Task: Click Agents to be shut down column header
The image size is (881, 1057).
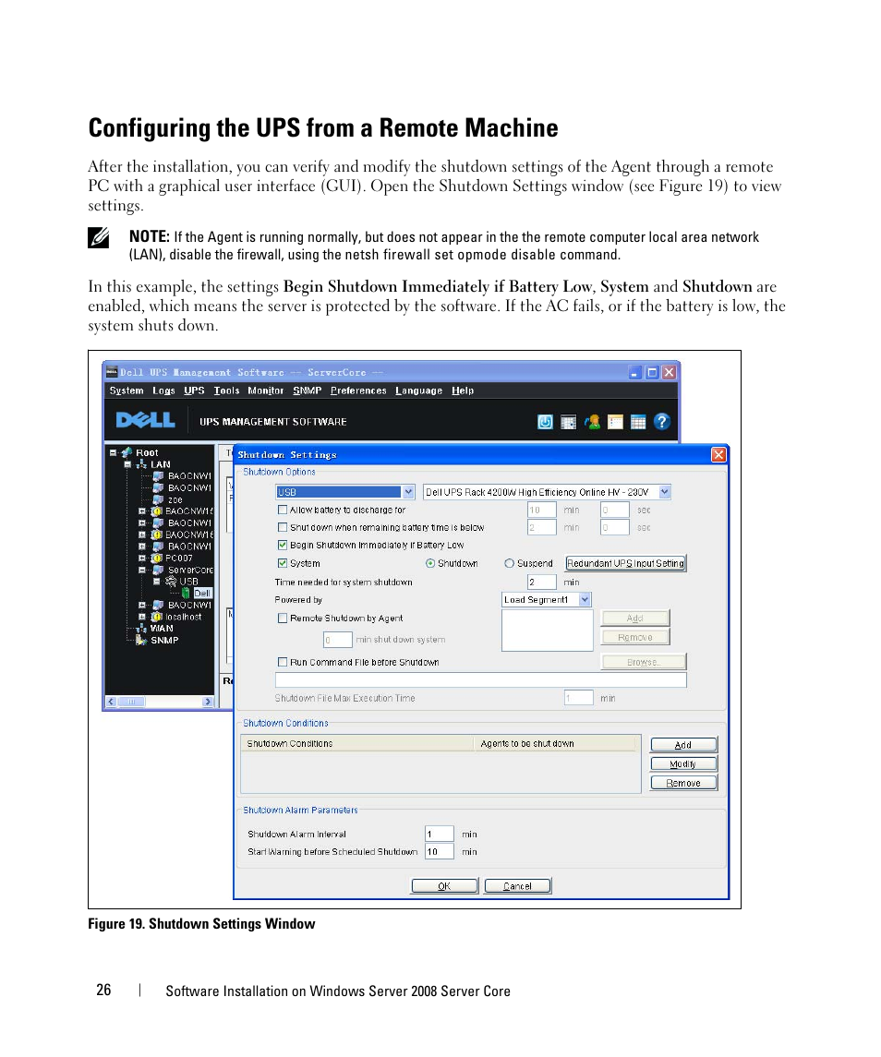Action: [554, 743]
